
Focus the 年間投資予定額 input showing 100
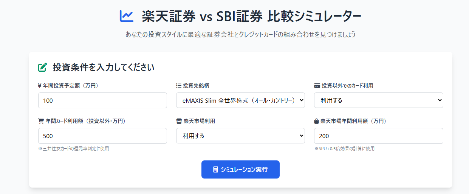coord(102,100)
